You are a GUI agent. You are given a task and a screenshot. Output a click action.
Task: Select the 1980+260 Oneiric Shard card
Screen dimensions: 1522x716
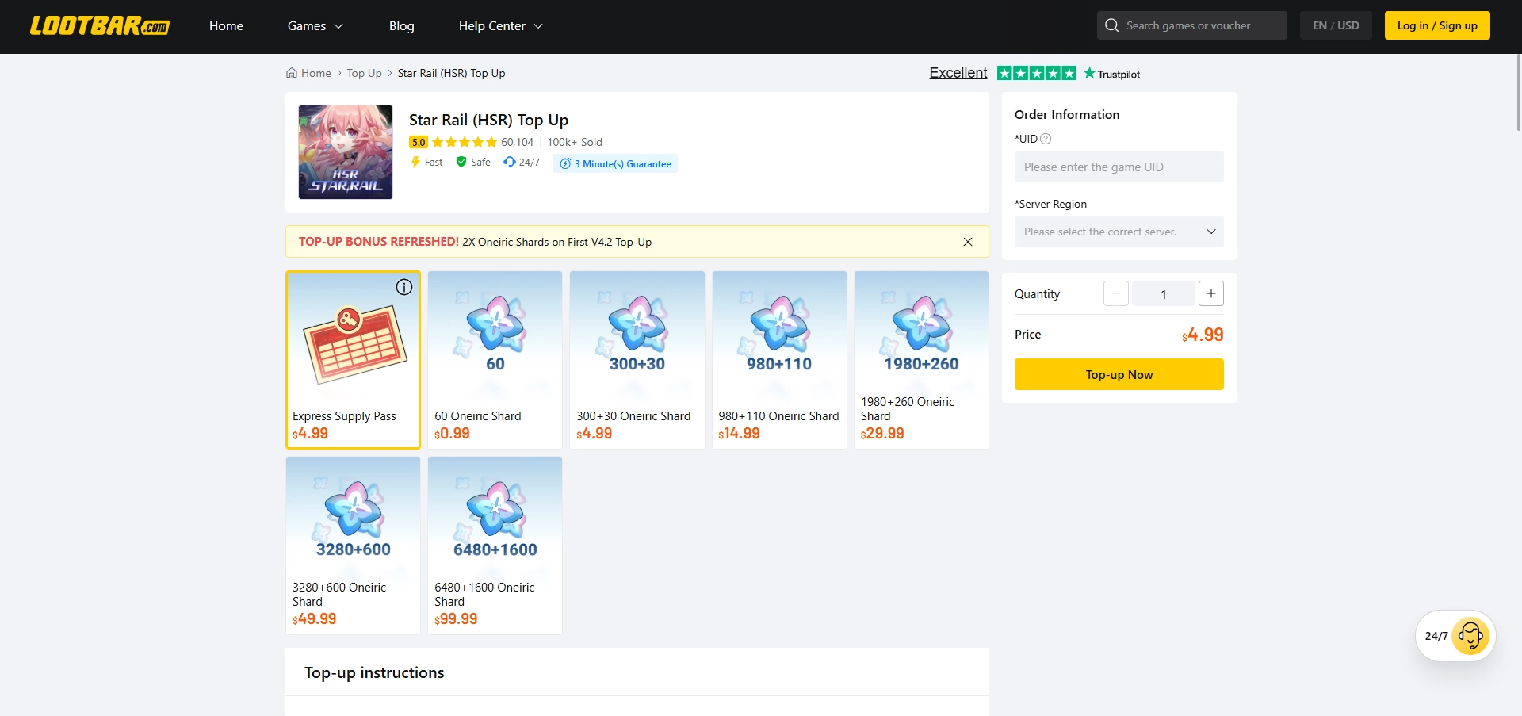click(x=921, y=360)
